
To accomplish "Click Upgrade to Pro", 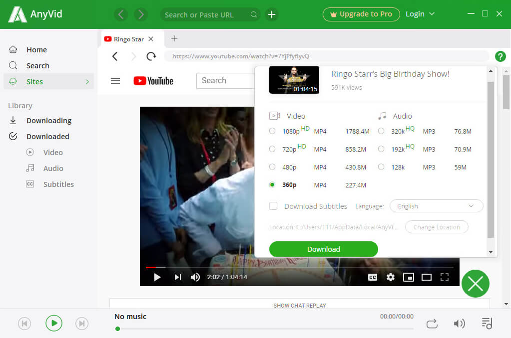I will click(361, 14).
